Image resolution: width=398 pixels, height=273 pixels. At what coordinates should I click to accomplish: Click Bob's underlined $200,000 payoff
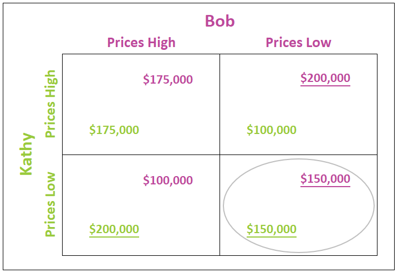click(x=325, y=78)
